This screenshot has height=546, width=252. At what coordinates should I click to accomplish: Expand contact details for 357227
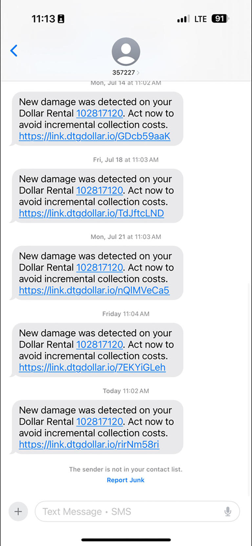(126, 73)
